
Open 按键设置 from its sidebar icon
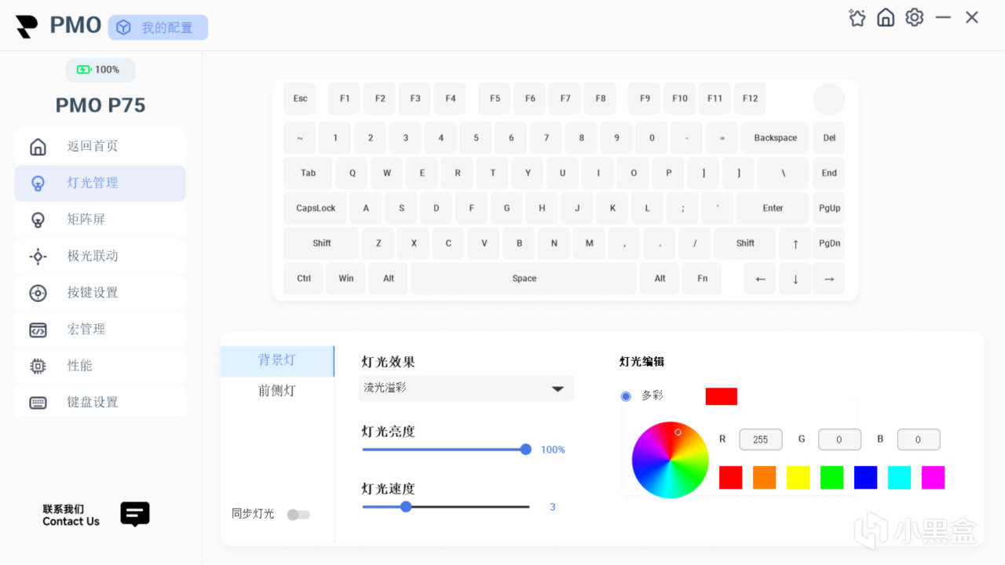(38, 293)
